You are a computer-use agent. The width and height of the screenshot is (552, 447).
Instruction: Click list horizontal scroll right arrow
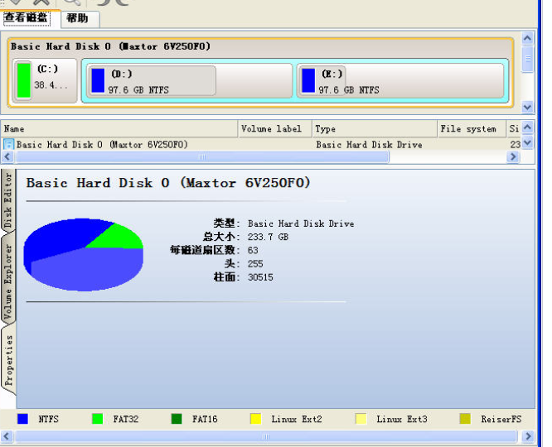click(513, 156)
